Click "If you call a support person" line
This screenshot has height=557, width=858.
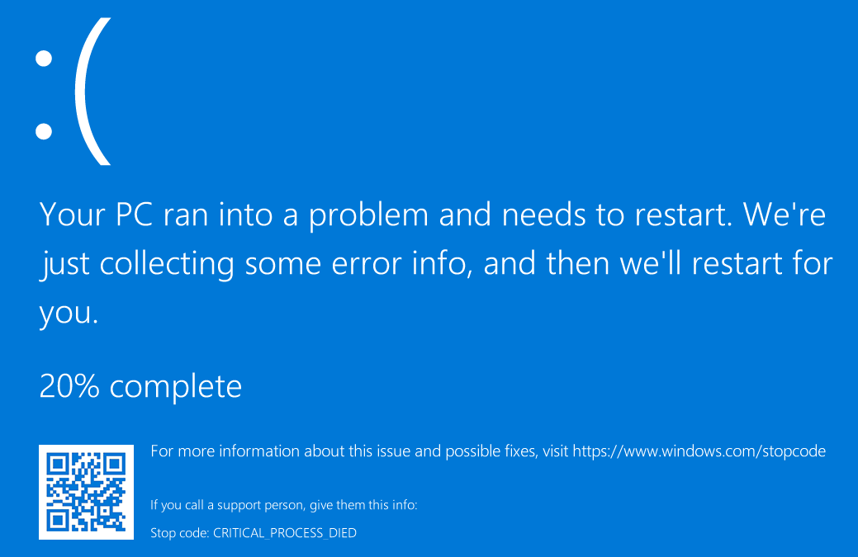click(284, 504)
